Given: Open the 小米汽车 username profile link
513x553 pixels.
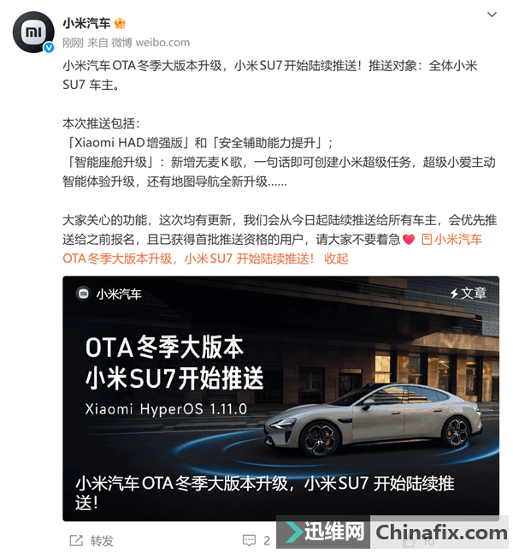Looking at the screenshot, I should [86, 23].
